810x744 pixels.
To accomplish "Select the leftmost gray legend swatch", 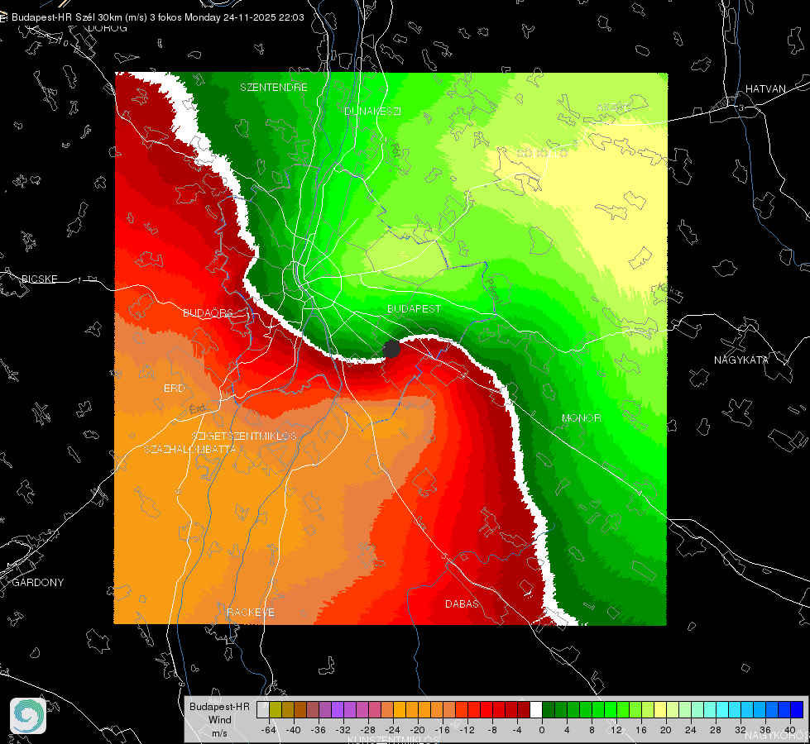I will 263,709.
